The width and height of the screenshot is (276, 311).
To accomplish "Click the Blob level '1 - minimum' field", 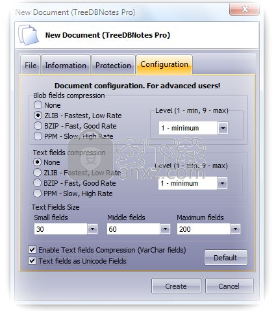I will [x=188, y=128].
